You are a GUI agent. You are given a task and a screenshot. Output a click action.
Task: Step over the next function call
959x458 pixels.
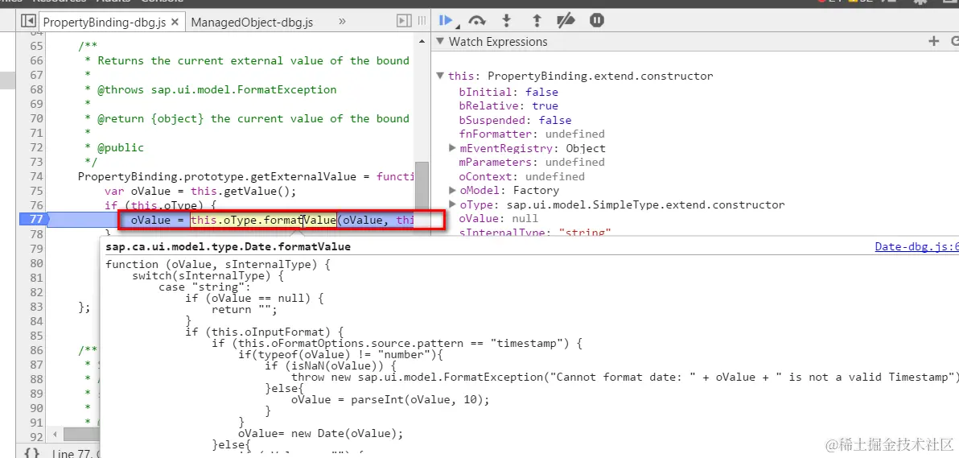click(x=477, y=21)
